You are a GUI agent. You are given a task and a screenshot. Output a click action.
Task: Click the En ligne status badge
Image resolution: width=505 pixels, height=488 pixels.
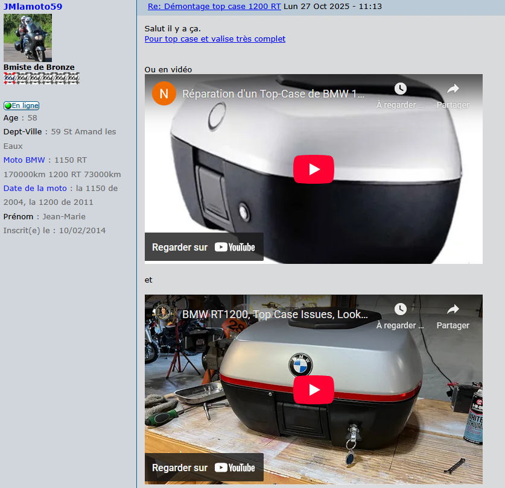point(22,105)
